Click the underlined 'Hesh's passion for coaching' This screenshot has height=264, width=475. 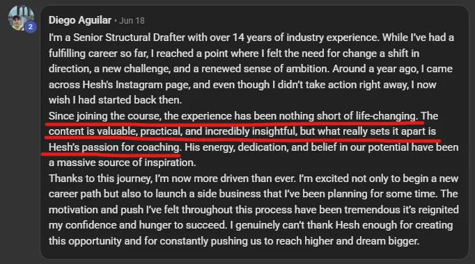click(114, 147)
